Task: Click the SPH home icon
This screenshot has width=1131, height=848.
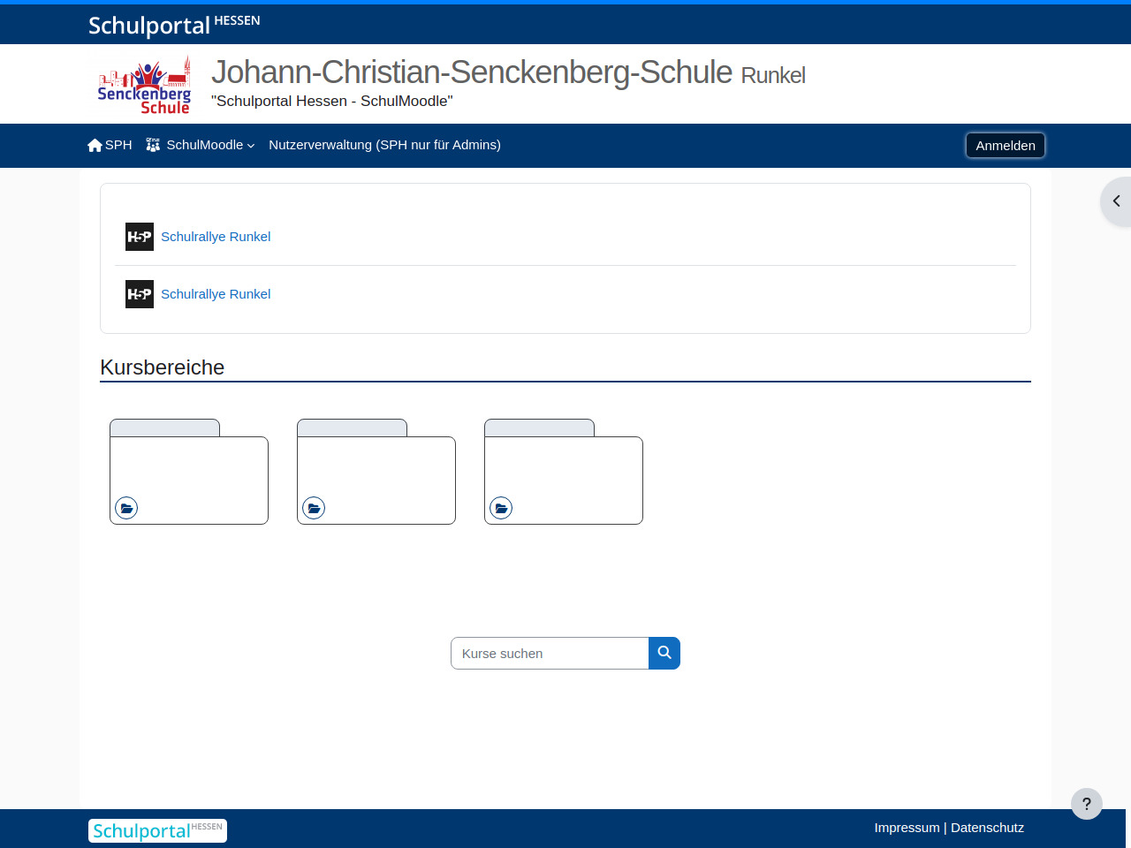Action: [x=95, y=145]
